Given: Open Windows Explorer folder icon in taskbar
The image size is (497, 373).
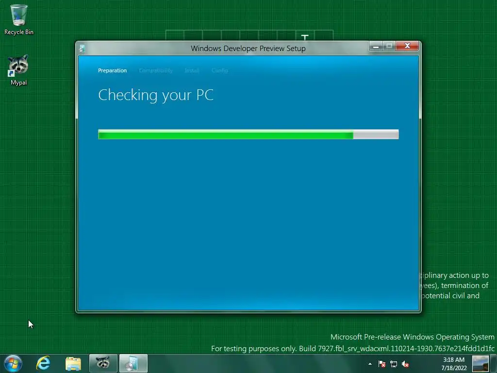Looking at the screenshot, I should point(73,363).
